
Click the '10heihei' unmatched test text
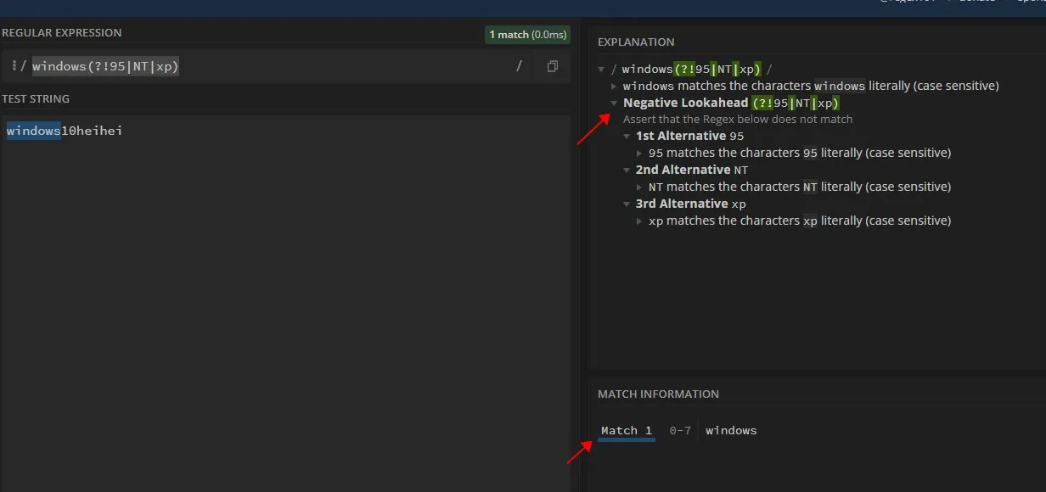point(92,131)
